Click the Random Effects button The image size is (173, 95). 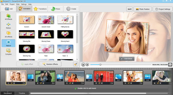50,64
